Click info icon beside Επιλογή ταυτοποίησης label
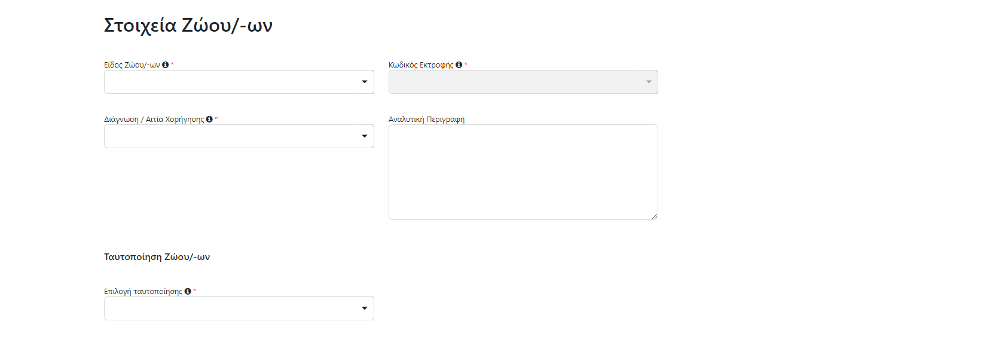This screenshot has width=999, height=361. click(188, 292)
